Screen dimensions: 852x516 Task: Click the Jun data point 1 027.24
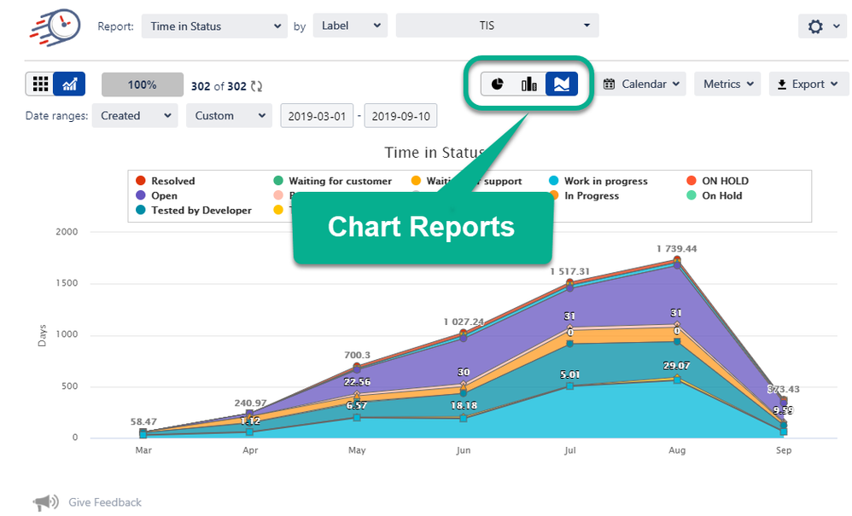(463, 333)
